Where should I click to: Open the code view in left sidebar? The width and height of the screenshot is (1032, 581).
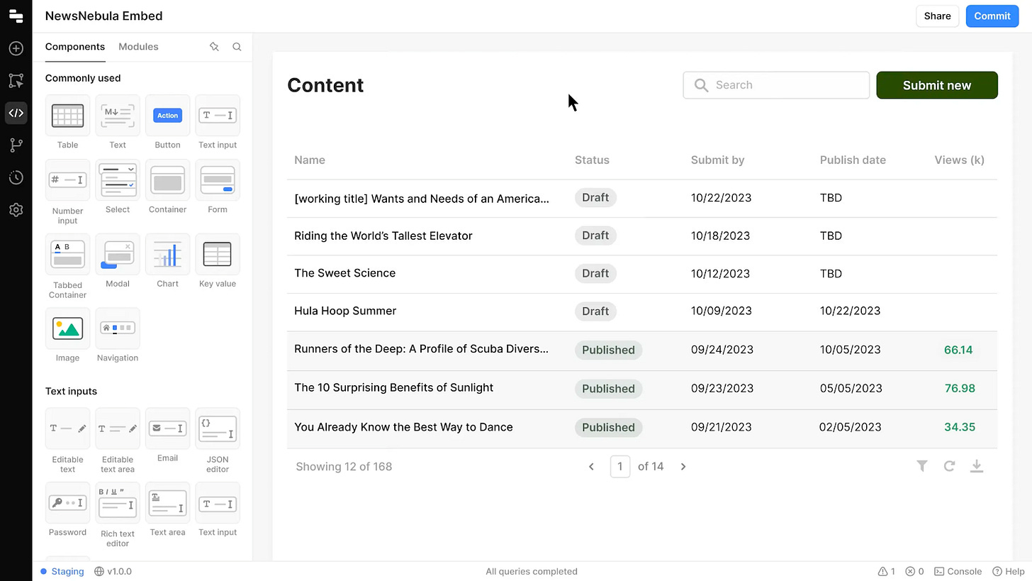(16, 113)
